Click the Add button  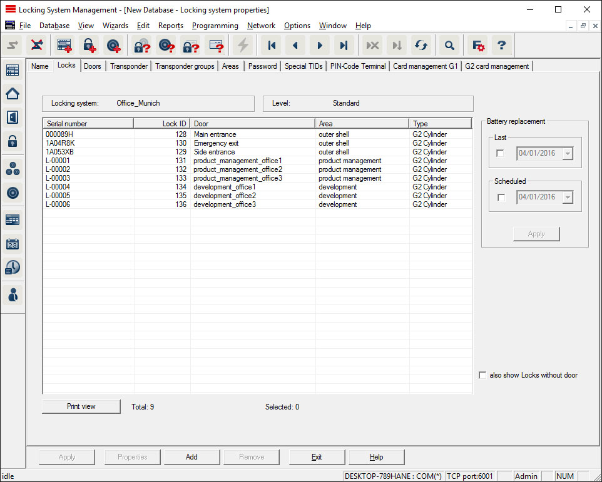click(x=191, y=457)
